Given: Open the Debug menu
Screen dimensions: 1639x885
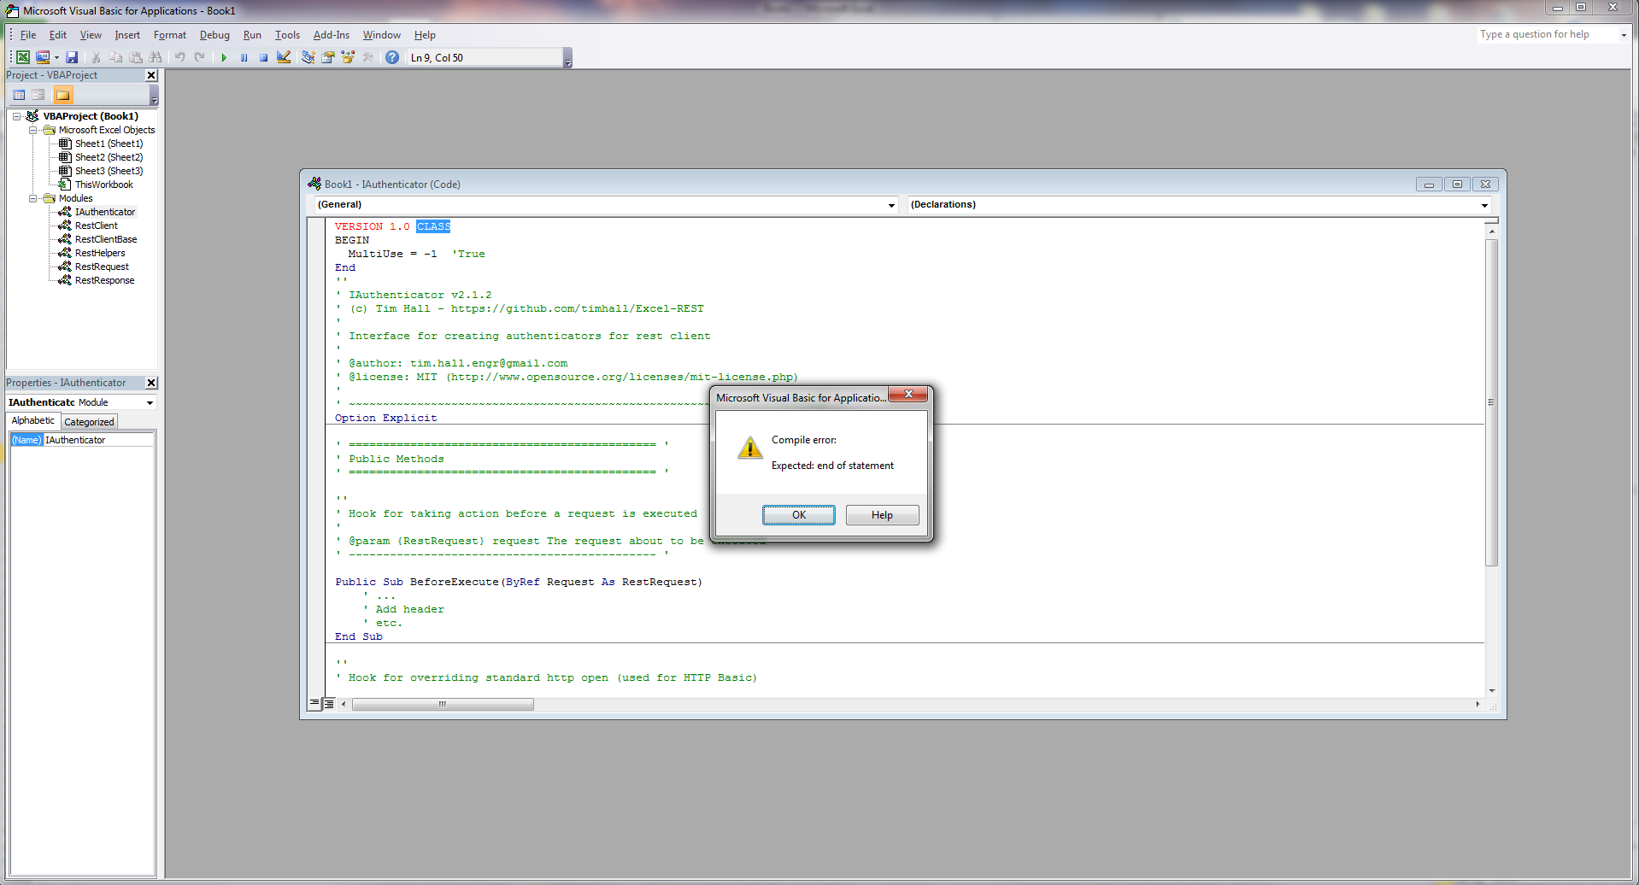Looking at the screenshot, I should (x=214, y=35).
